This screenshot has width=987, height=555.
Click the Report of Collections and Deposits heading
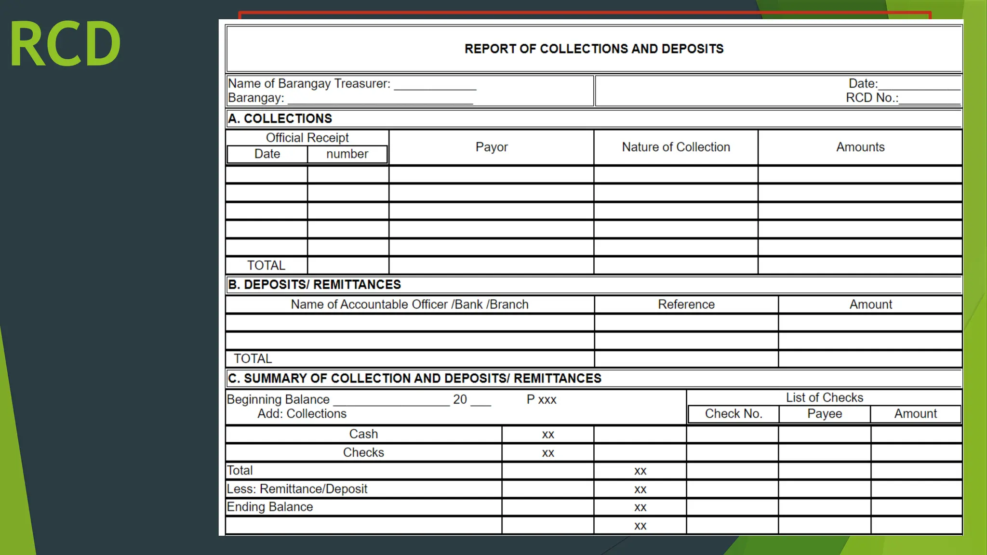tap(594, 49)
